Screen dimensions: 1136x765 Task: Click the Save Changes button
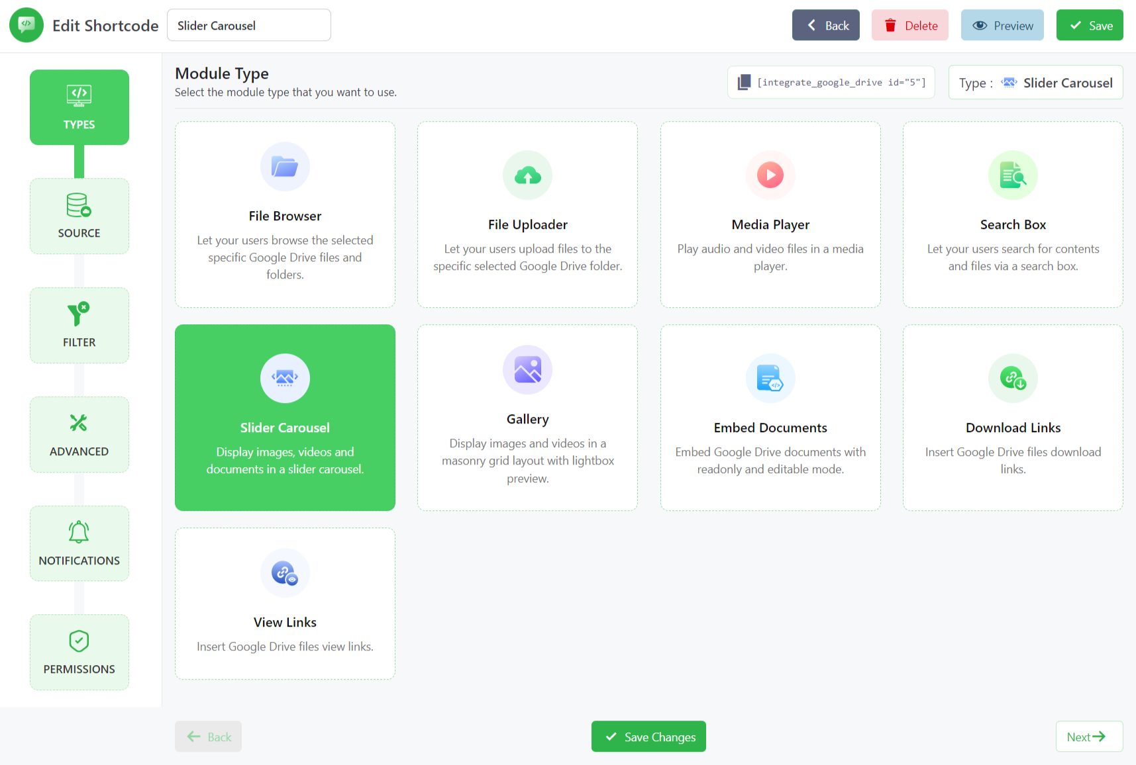(648, 736)
